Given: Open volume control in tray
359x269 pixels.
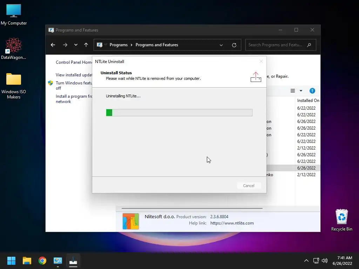Looking at the screenshot, I should point(324,261).
